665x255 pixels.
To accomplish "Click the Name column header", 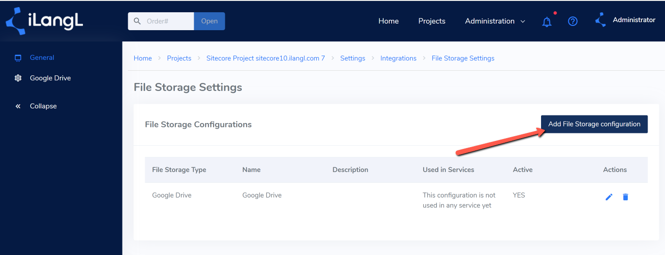I will coord(251,170).
